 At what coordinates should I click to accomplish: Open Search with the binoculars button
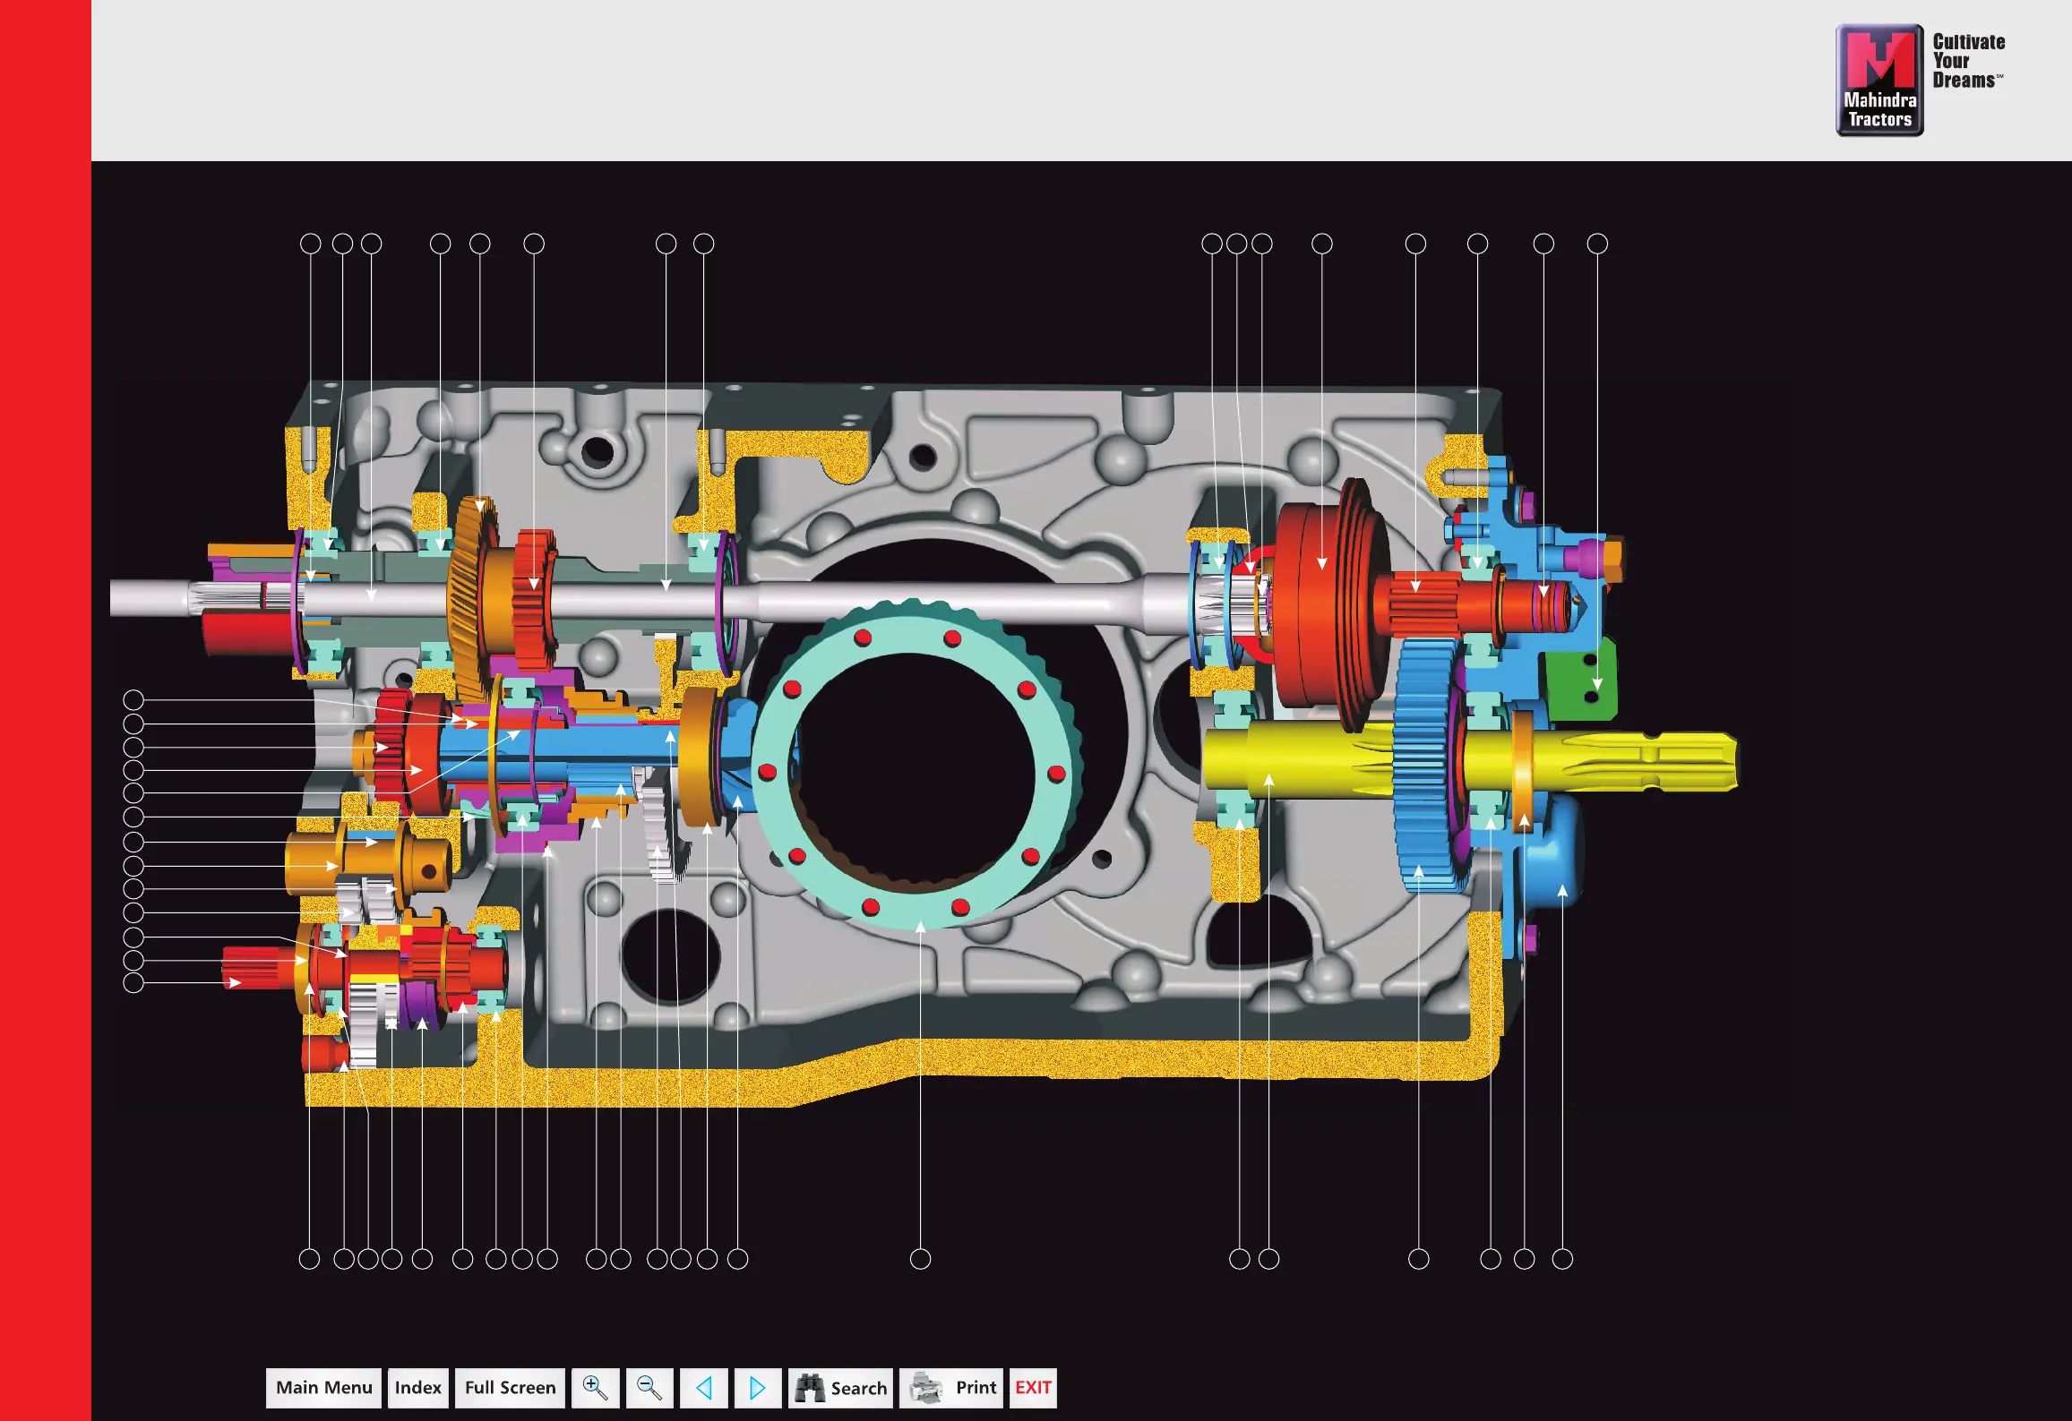pyautogui.click(x=840, y=1388)
